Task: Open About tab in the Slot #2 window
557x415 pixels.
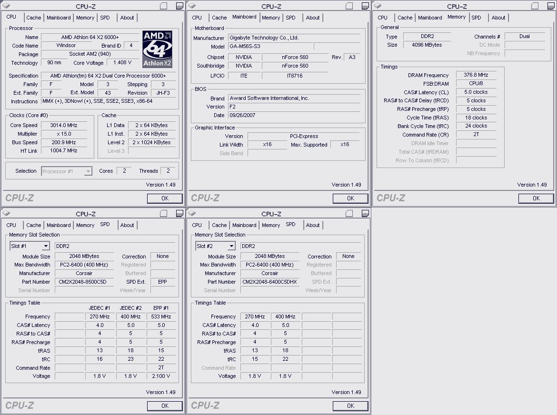Action: [313, 225]
